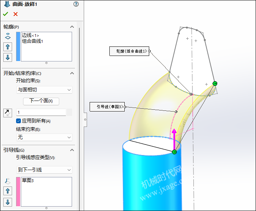The image size is (256, 211).
Task: Move guide curve up in 引导线 list
Action: [x=8, y=191]
